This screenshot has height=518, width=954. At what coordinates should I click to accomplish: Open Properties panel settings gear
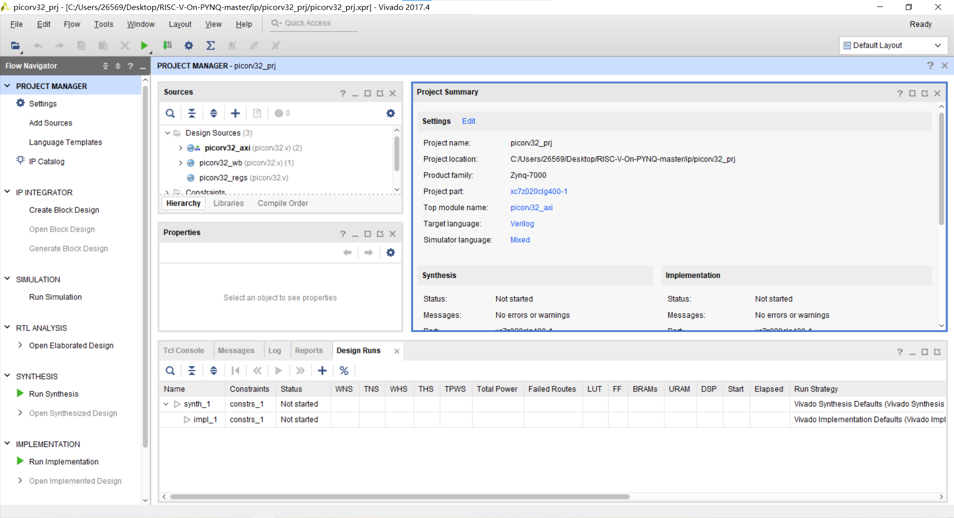click(391, 253)
